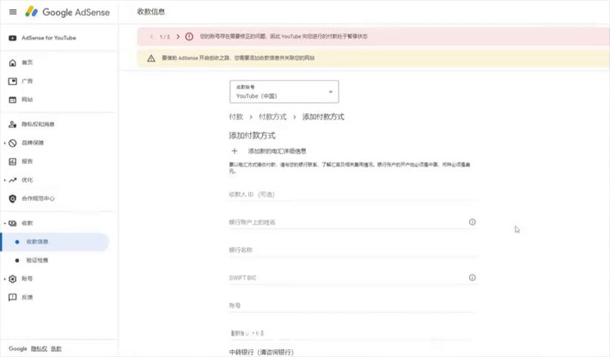Open the 广告 ads section
Screen dimensions: 610x357
[x=27, y=82]
